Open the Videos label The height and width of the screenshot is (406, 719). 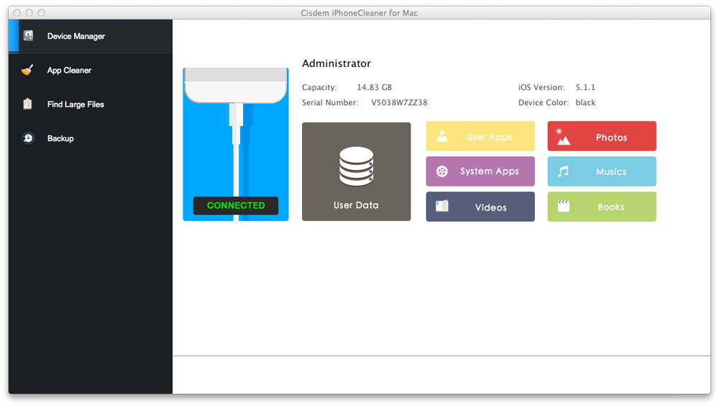tap(490, 207)
